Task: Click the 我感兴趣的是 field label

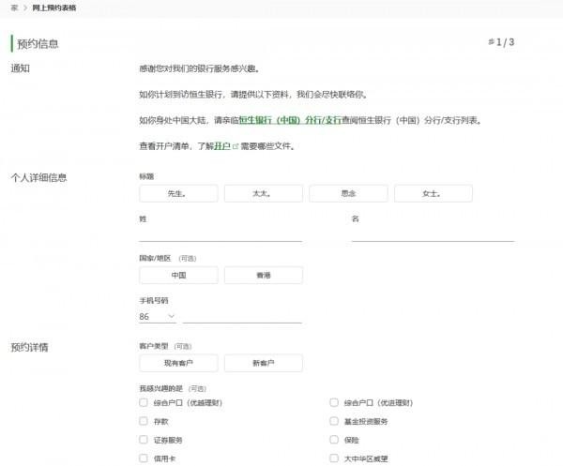Action: point(160,388)
